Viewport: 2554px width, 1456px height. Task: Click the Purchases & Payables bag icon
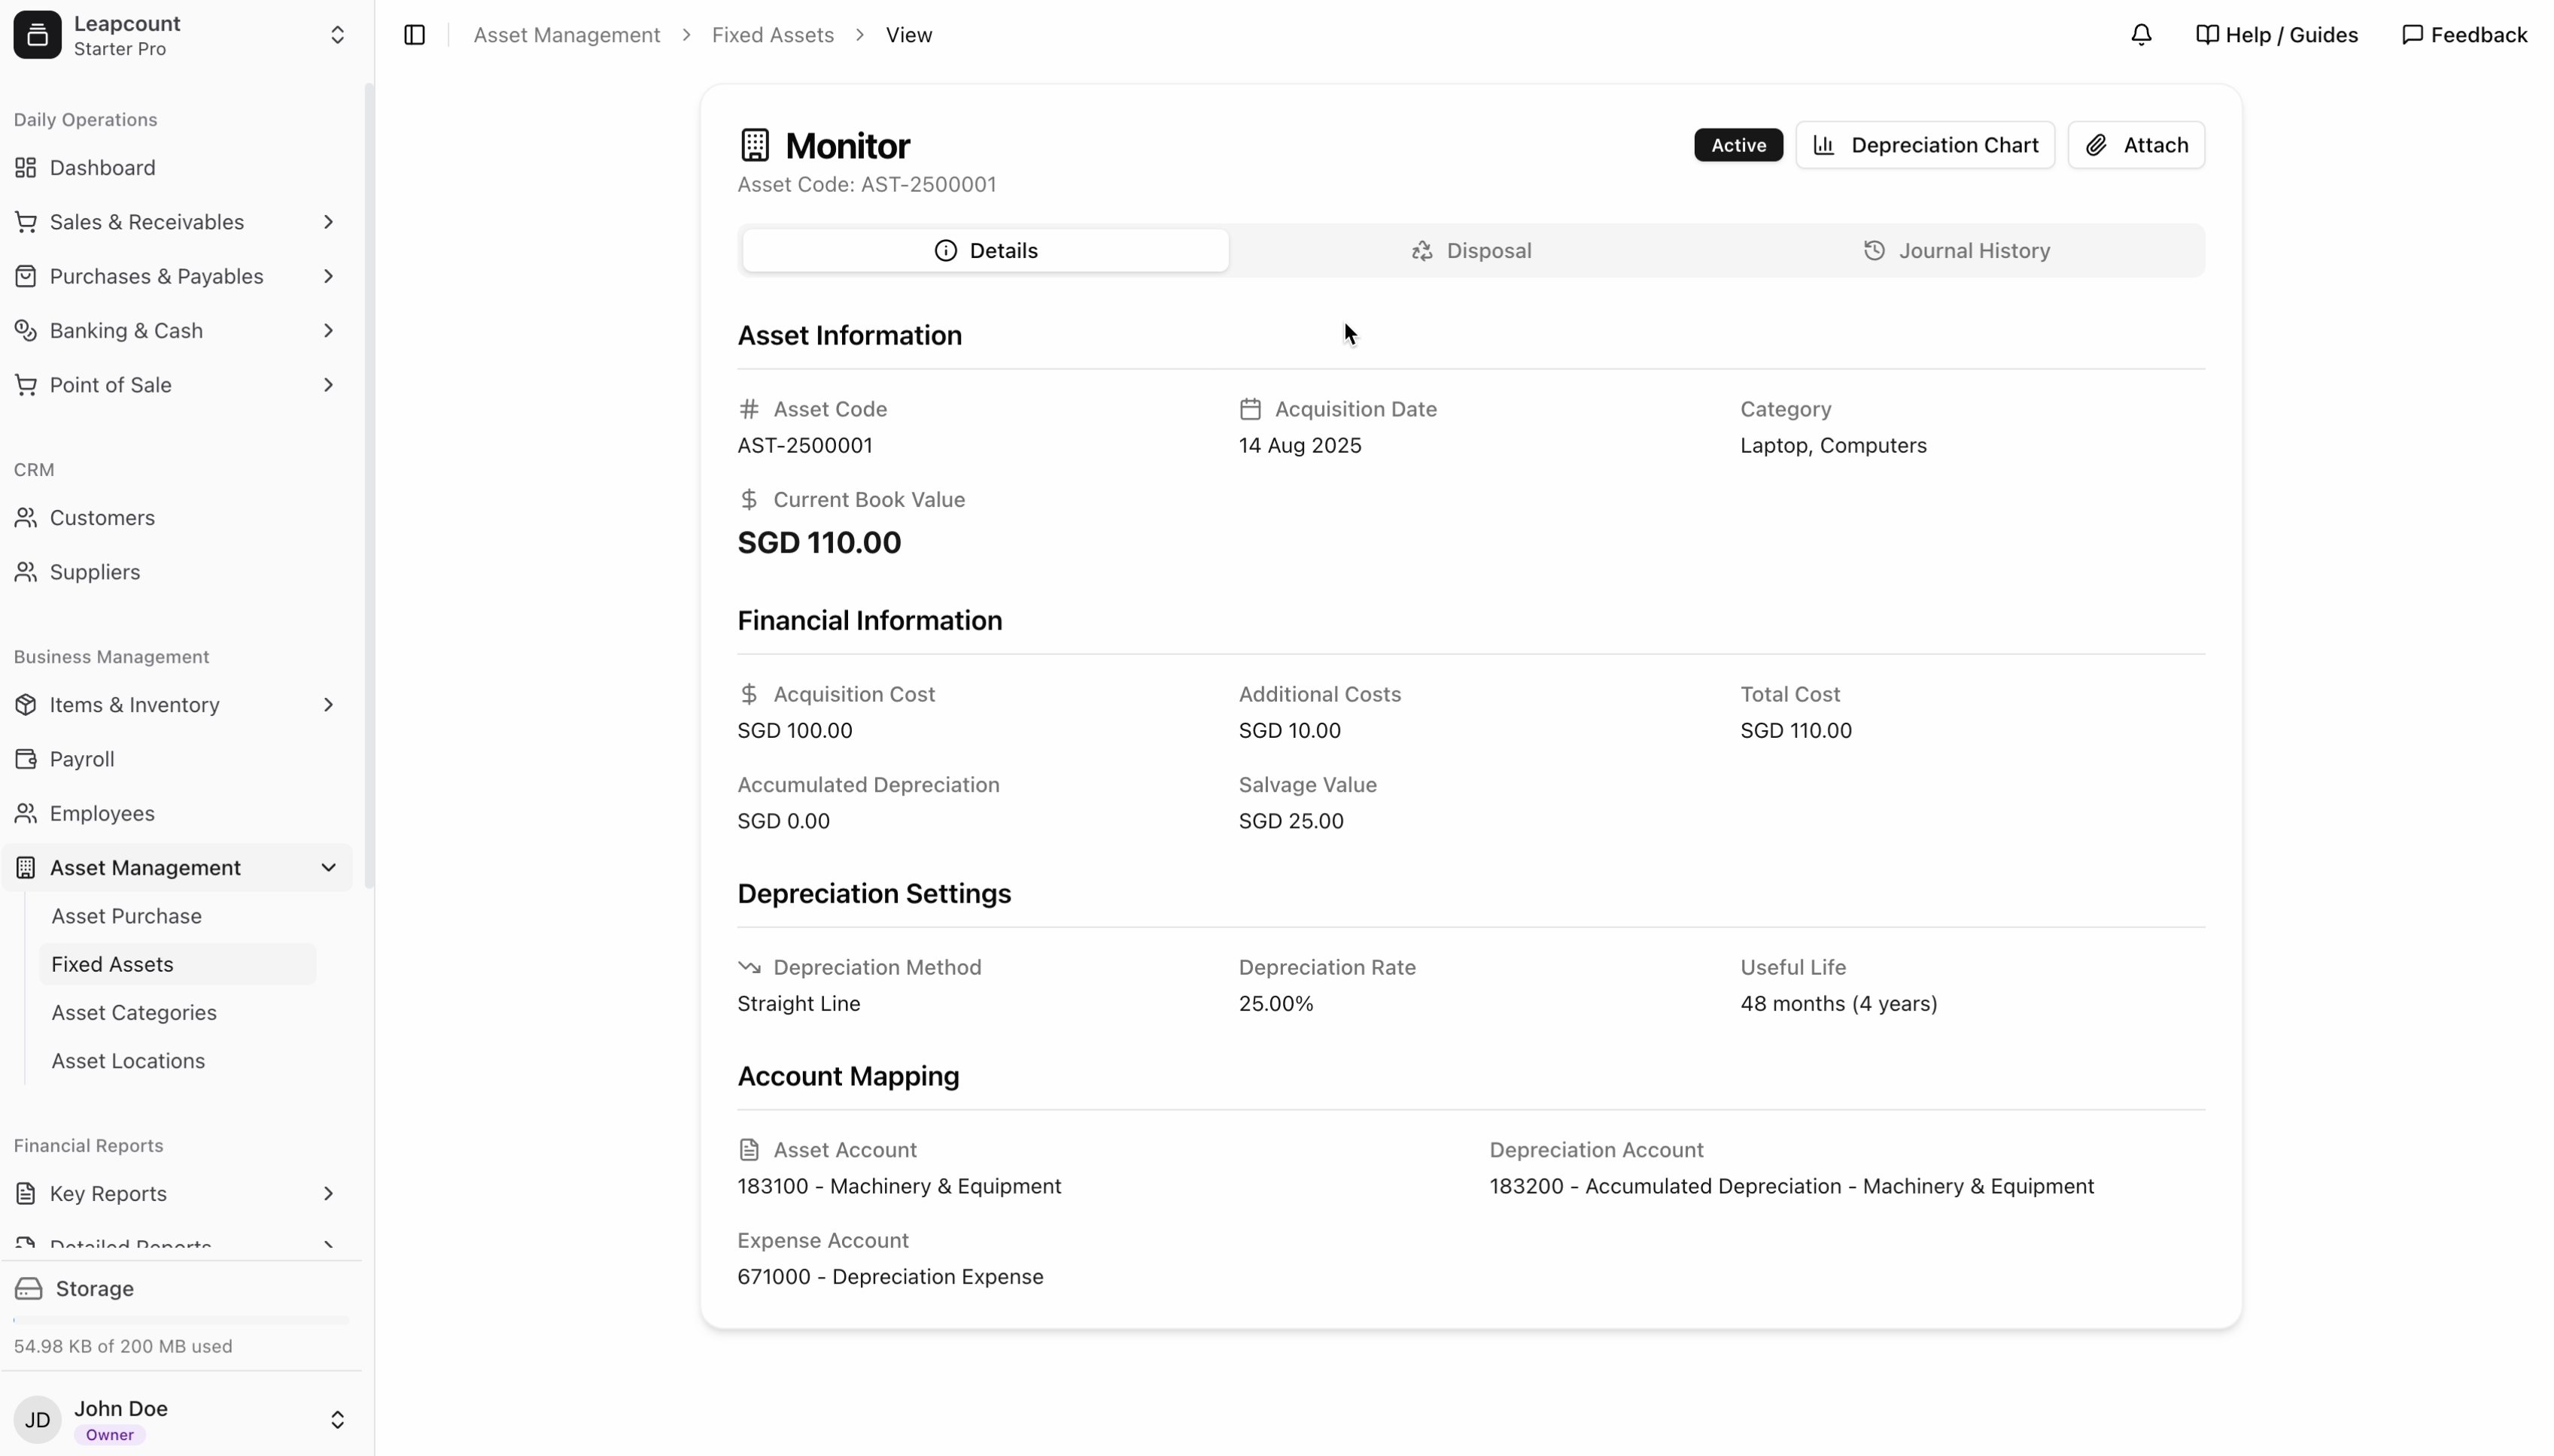(x=26, y=276)
